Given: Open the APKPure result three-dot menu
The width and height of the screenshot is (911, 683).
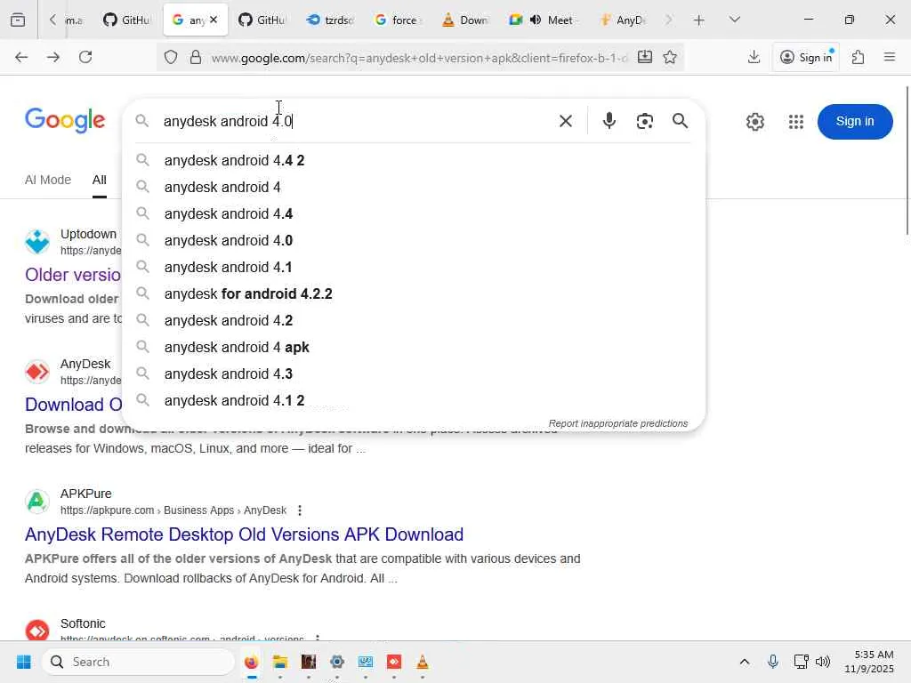Looking at the screenshot, I should (300, 510).
